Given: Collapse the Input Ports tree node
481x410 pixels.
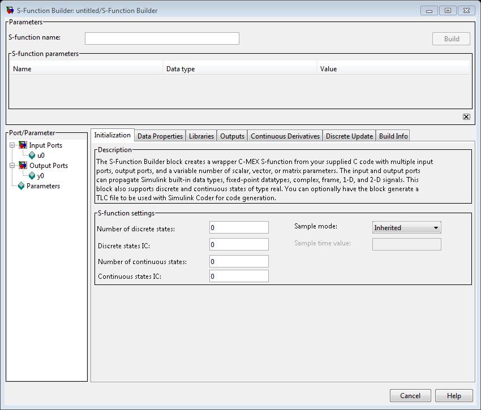Looking at the screenshot, I should [x=12, y=145].
